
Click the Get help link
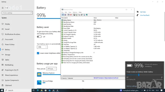pos(143,12)
